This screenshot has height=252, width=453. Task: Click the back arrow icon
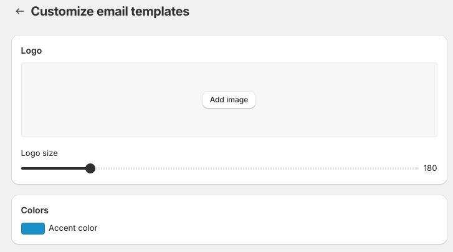[x=20, y=11]
